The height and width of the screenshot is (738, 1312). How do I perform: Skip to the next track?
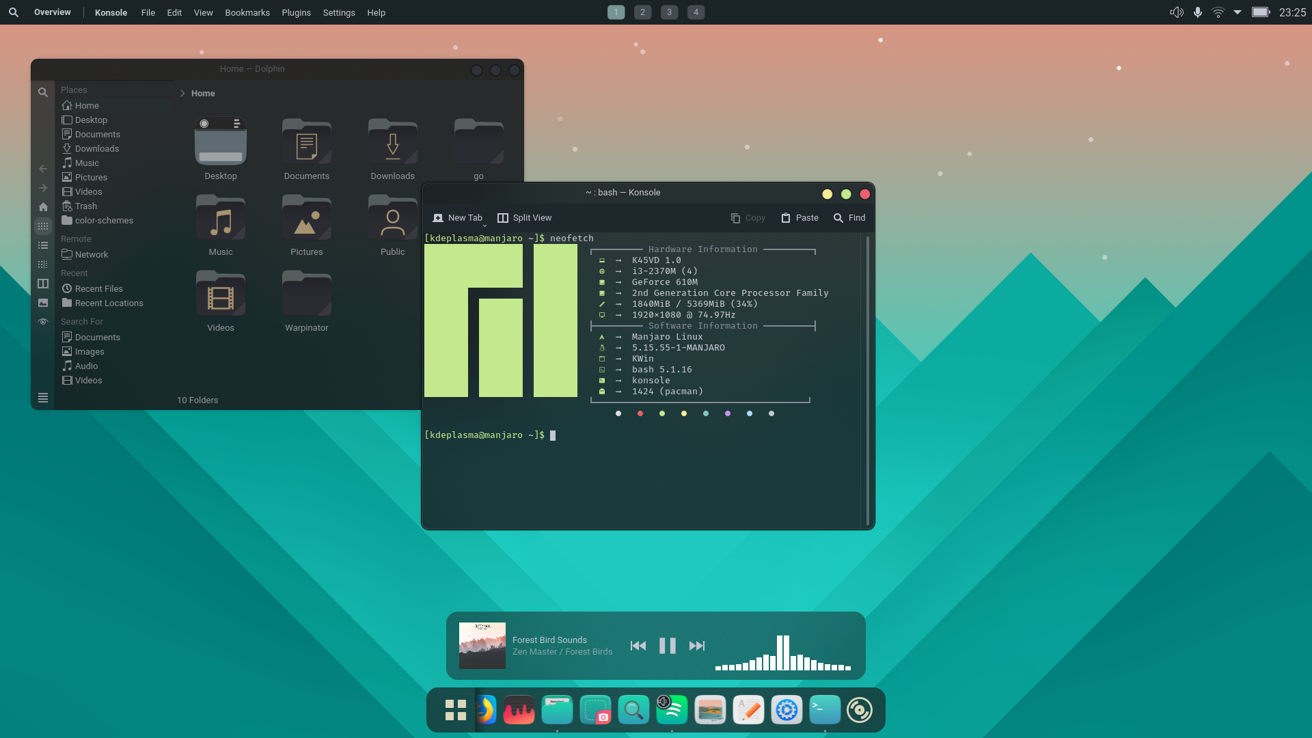697,646
